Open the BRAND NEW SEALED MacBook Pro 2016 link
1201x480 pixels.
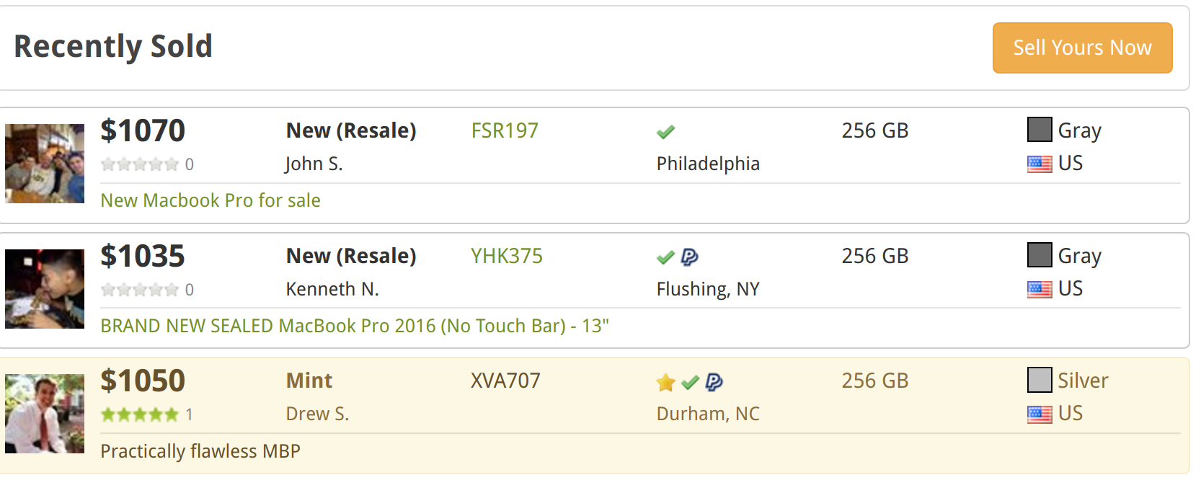[355, 326]
